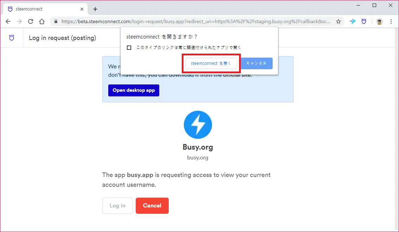The image size is (399, 232).
Task: Click the Busy.org app title text
Action: coord(198,147)
